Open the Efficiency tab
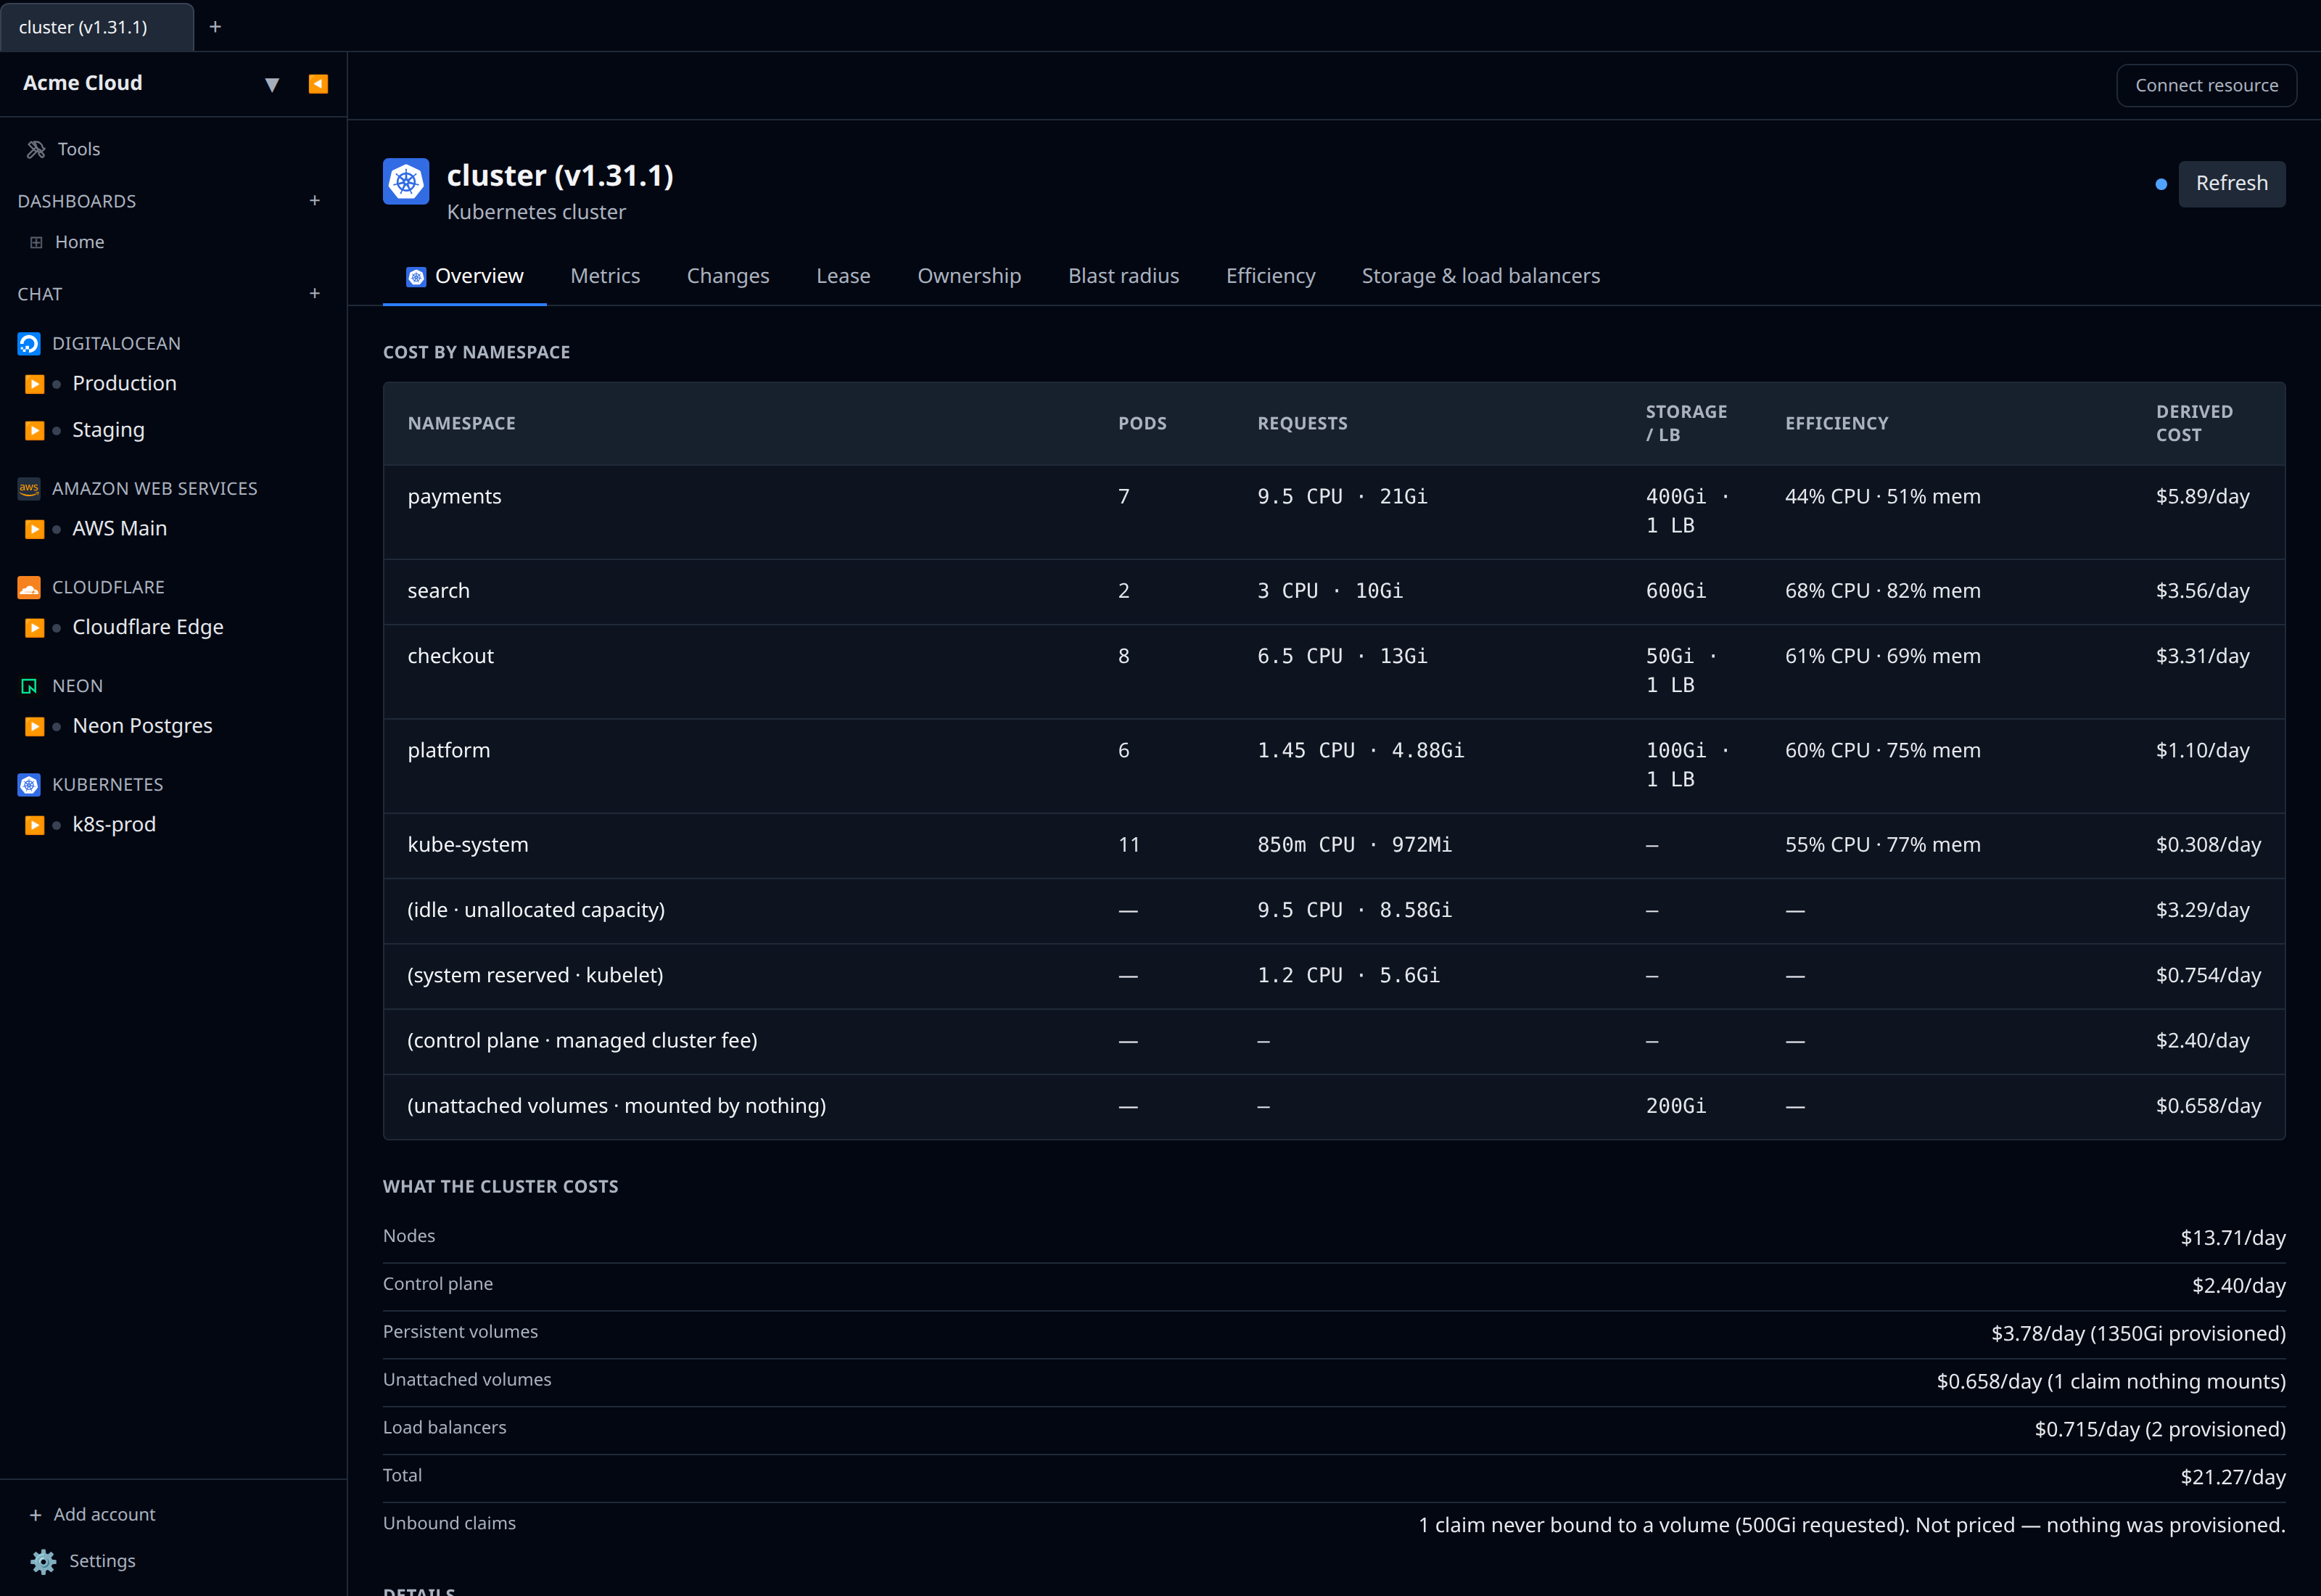The height and width of the screenshot is (1596, 2321). [x=1271, y=276]
